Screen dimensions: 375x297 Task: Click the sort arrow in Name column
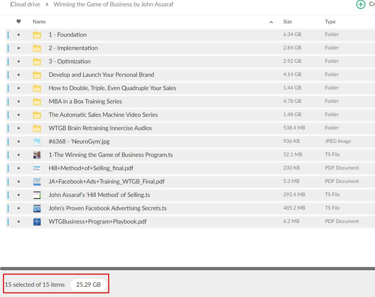pyautogui.click(x=271, y=22)
